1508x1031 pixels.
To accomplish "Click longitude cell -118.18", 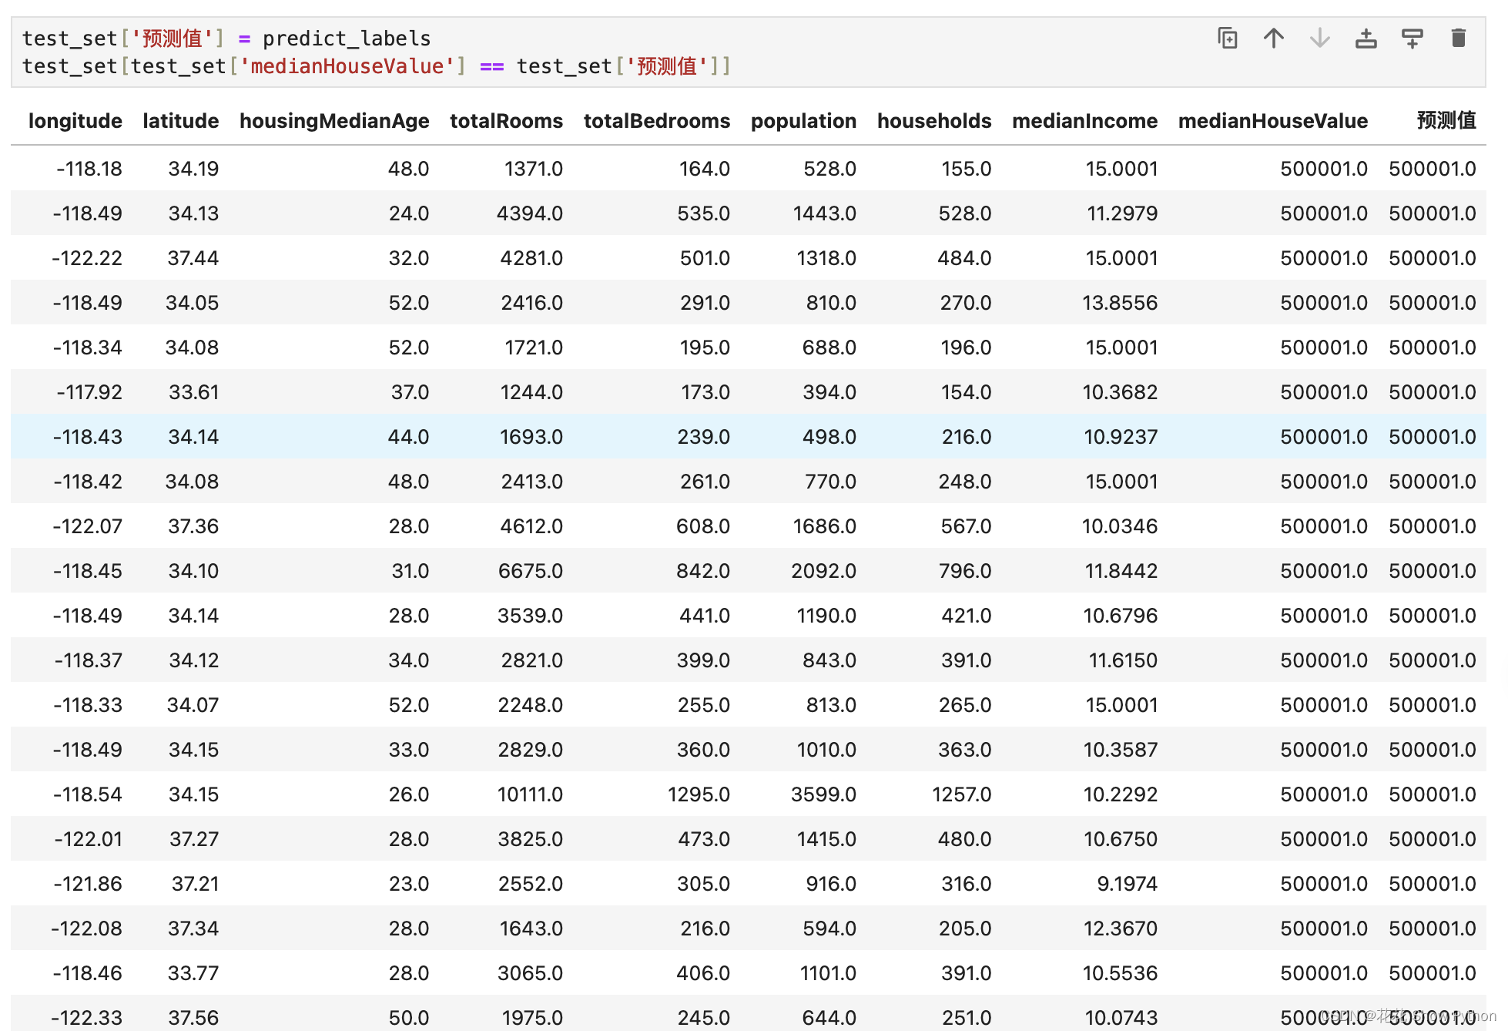I will coord(89,169).
